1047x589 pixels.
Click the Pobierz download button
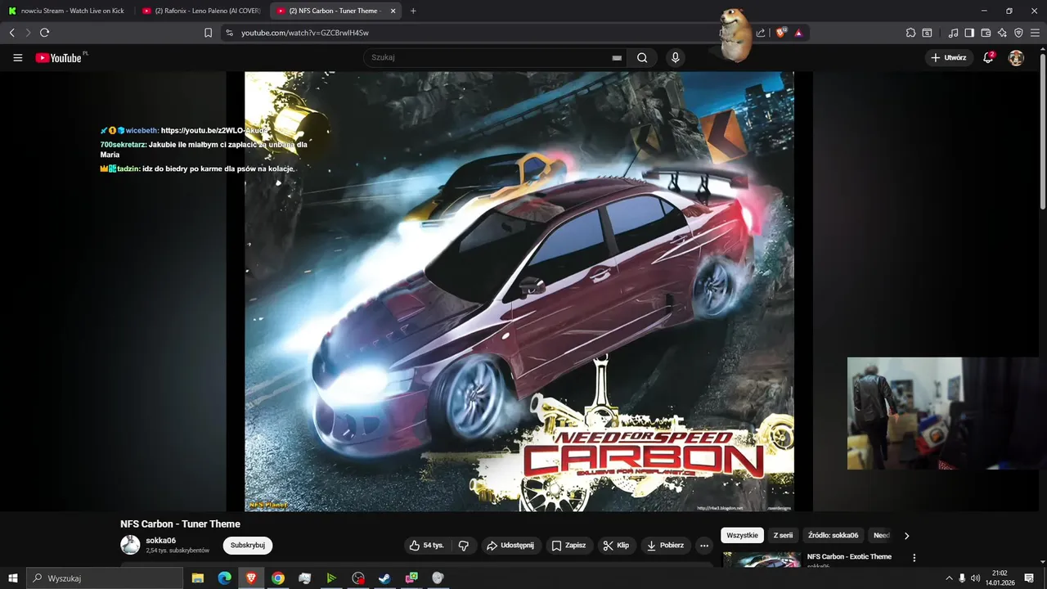pos(664,546)
